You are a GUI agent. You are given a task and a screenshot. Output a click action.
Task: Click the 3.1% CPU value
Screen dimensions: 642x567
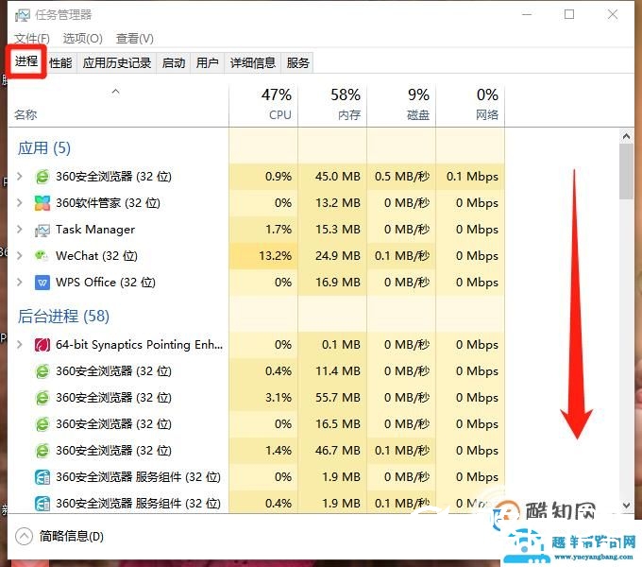tap(279, 398)
